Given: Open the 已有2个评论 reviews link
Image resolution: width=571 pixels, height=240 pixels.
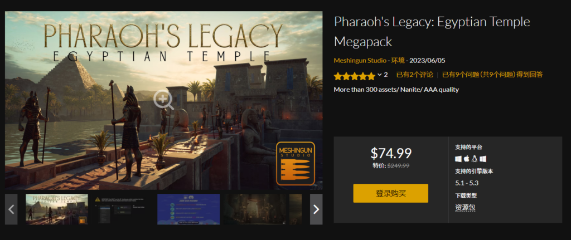Looking at the screenshot, I should point(414,75).
